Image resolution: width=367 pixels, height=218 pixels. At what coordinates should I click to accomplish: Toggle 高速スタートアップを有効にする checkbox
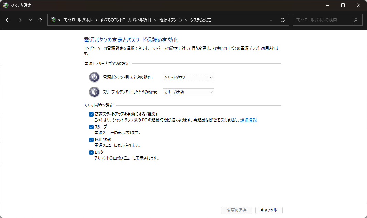[91, 114]
